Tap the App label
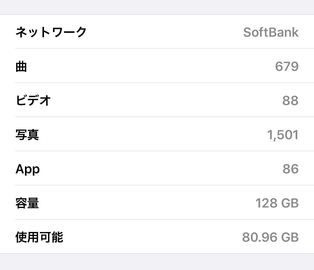The height and width of the screenshot is (270, 314). [x=28, y=169]
